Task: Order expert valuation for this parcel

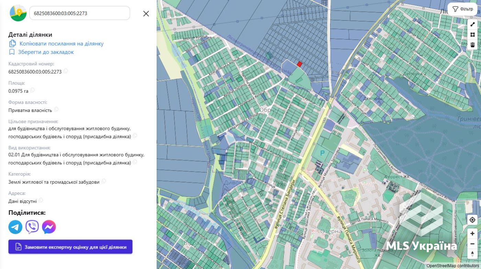Action: tap(70, 247)
